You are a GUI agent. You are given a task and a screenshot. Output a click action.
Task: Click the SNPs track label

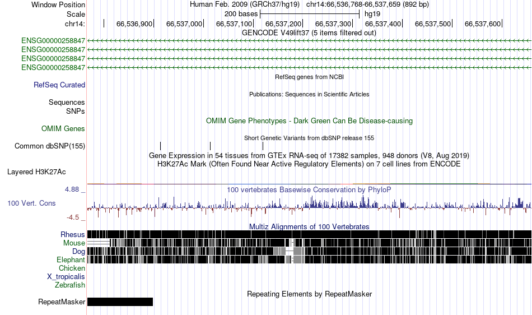(76, 112)
